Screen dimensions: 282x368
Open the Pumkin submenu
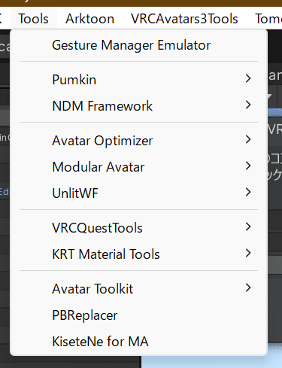point(138,80)
